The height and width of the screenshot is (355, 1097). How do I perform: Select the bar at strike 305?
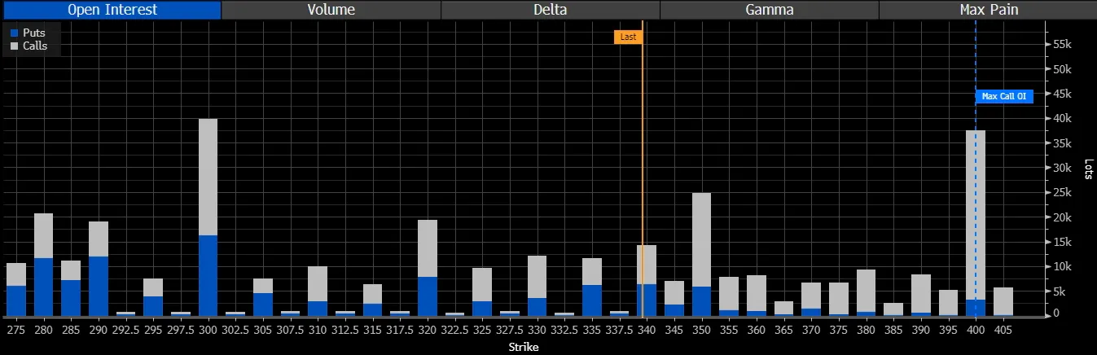coord(263,297)
